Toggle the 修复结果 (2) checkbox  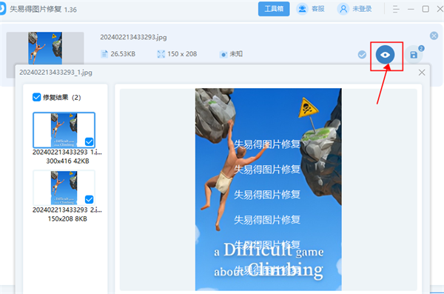pos(36,97)
